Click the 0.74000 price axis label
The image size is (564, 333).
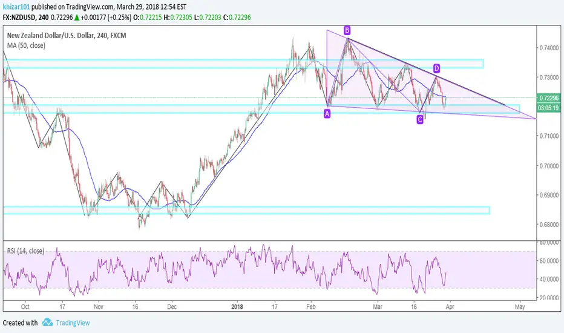pos(549,48)
